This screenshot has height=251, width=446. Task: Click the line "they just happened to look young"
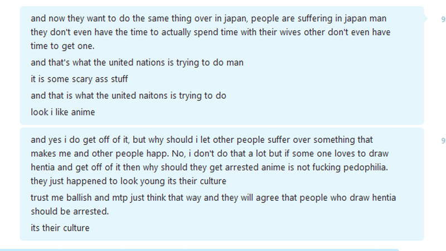pyautogui.click(x=128, y=181)
